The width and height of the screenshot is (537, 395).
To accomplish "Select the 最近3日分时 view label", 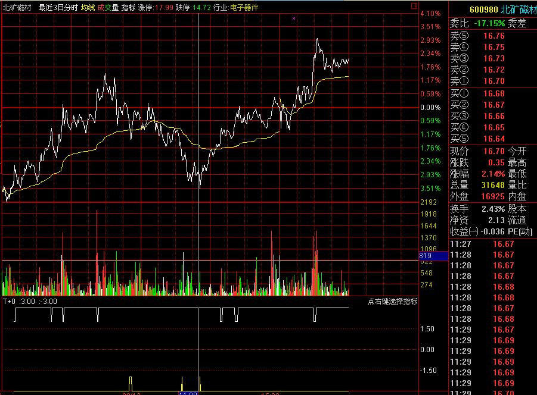I will point(58,8).
